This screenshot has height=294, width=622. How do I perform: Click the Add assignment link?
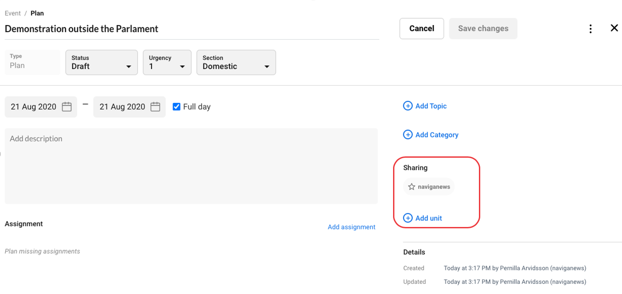coord(351,227)
